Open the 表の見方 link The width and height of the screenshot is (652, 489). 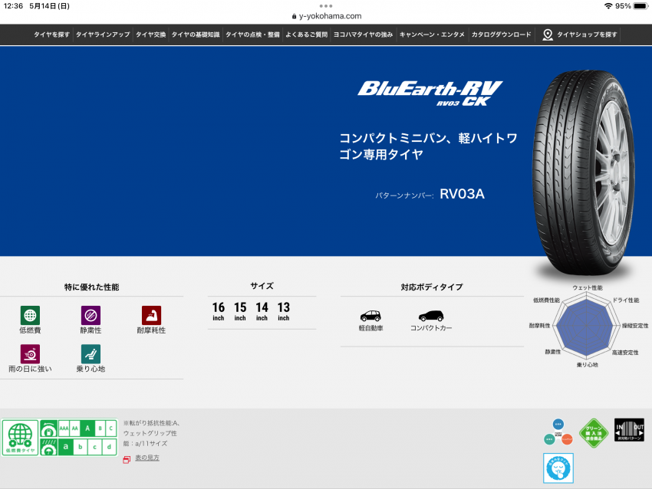(147, 458)
